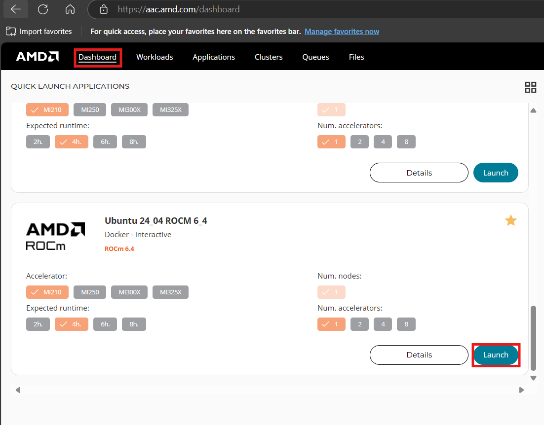
Task: Open the Applications tab
Action: (214, 57)
